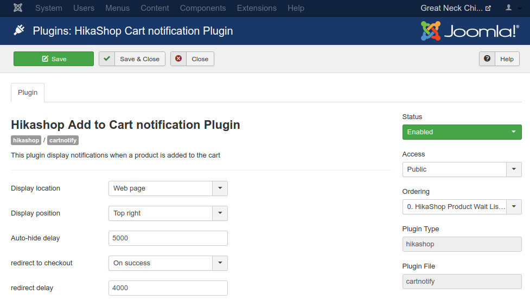This screenshot has width=530, height=307.
Task: Switch to the Plugin tab
Action: tap(28, 93)
